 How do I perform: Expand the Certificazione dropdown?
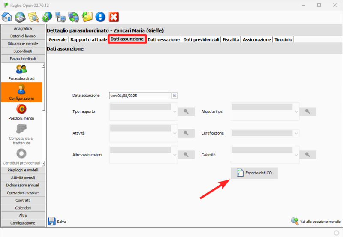[296, 133]
